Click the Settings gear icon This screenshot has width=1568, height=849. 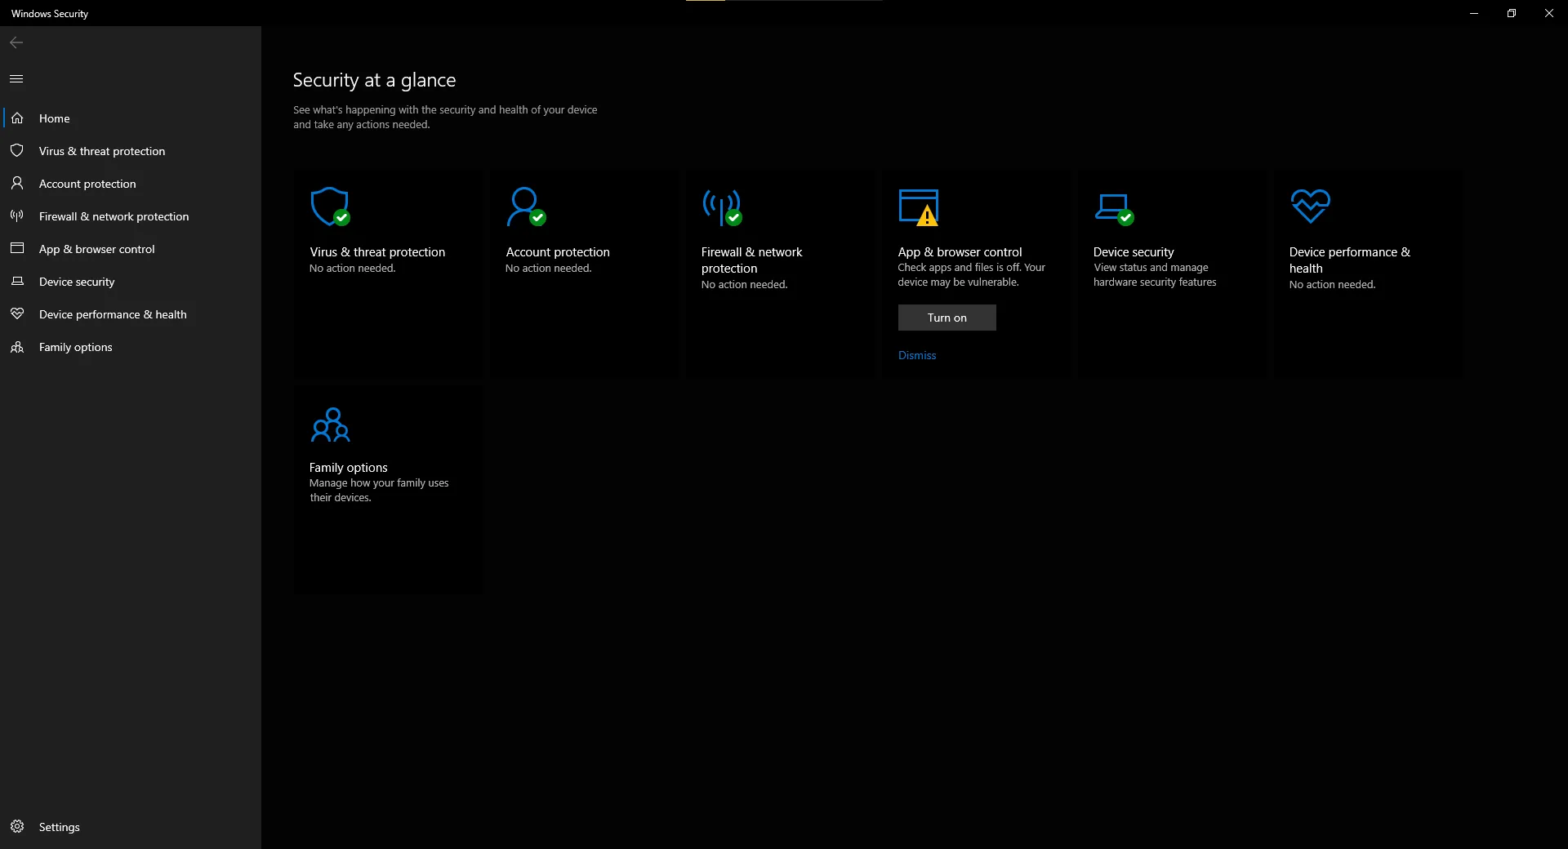pos(17,826)
